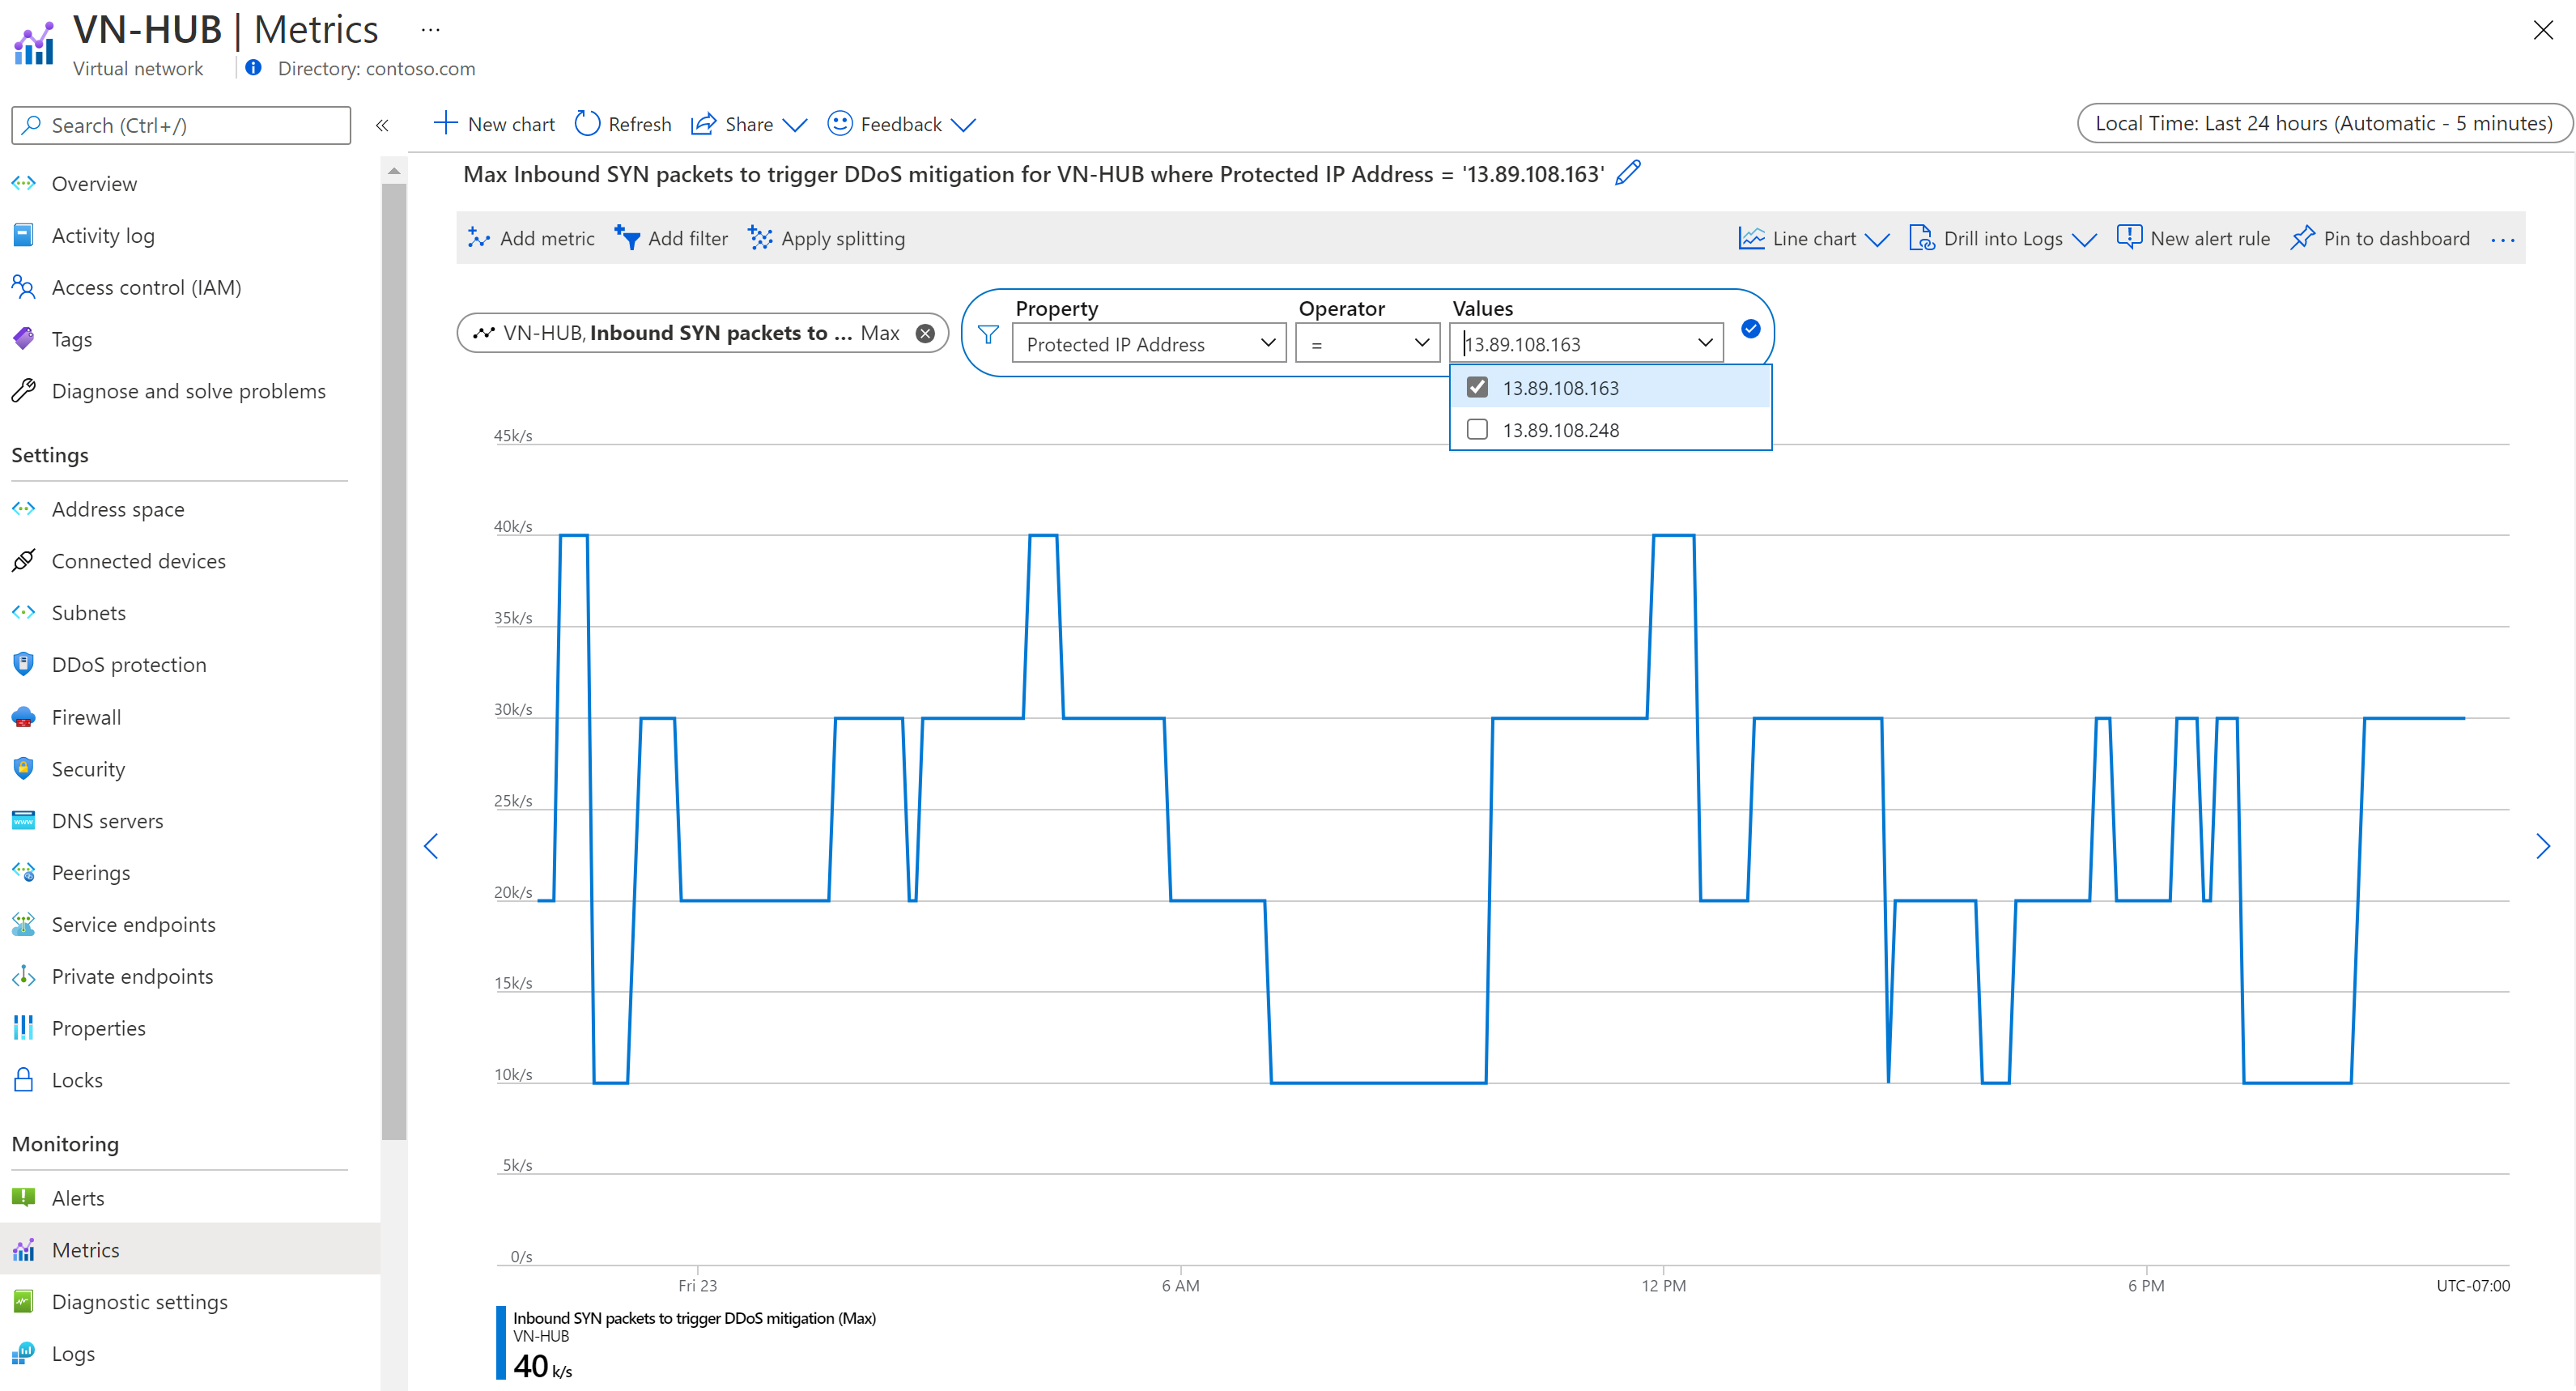Viewport: 2576px width, 1391px height.
Task: Click Apply splitting in the chart toolbar
Action: (827, 238)
